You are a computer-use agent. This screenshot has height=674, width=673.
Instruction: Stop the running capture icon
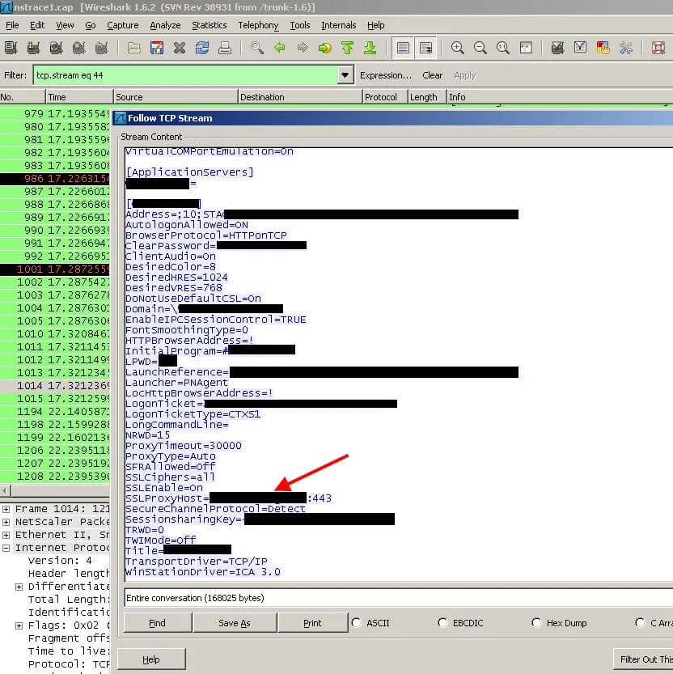(78, 47)
